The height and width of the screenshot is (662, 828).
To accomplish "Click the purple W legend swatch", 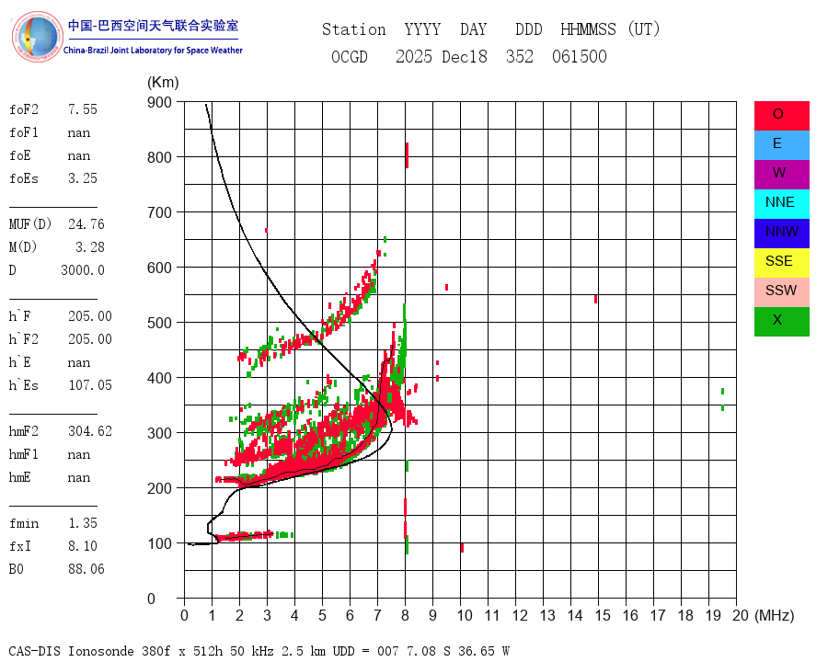I will [x=781, y=175].
